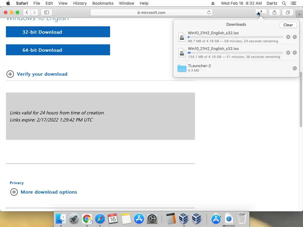Screen dimensions: 303x227
Task: Open Notification Center list icon
Action: tap(293, 3)
